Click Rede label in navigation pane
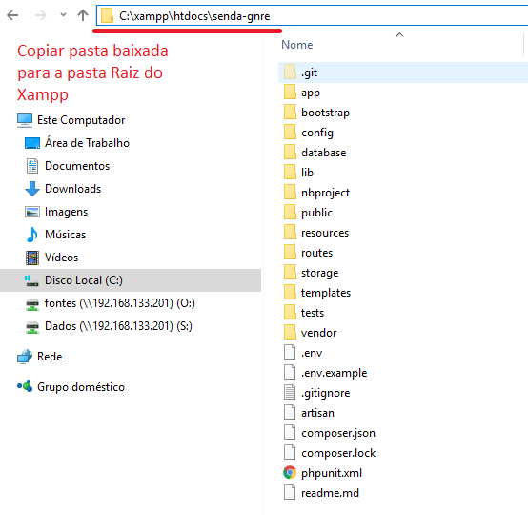 [50, 357]
